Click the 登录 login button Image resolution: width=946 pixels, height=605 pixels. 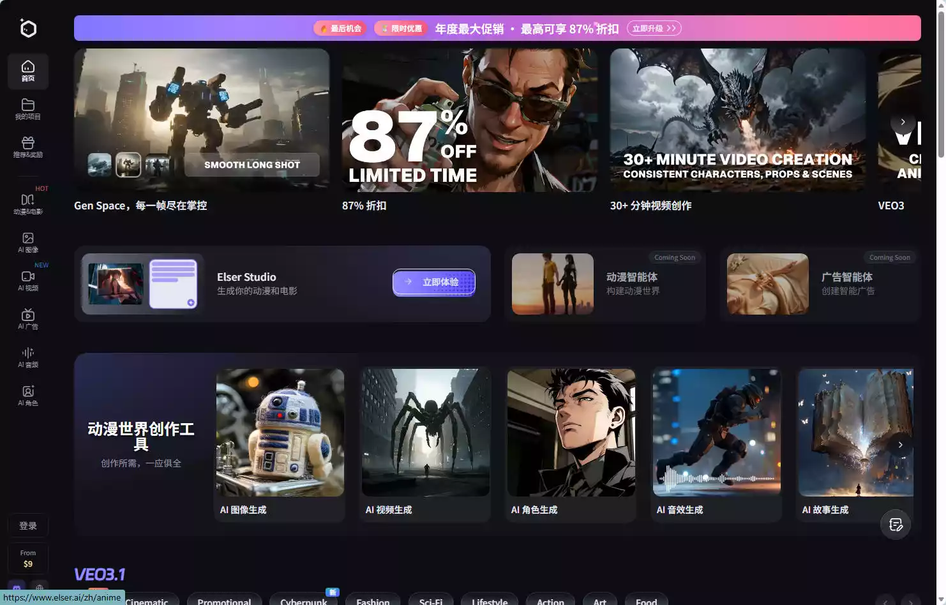click(28, 526)
